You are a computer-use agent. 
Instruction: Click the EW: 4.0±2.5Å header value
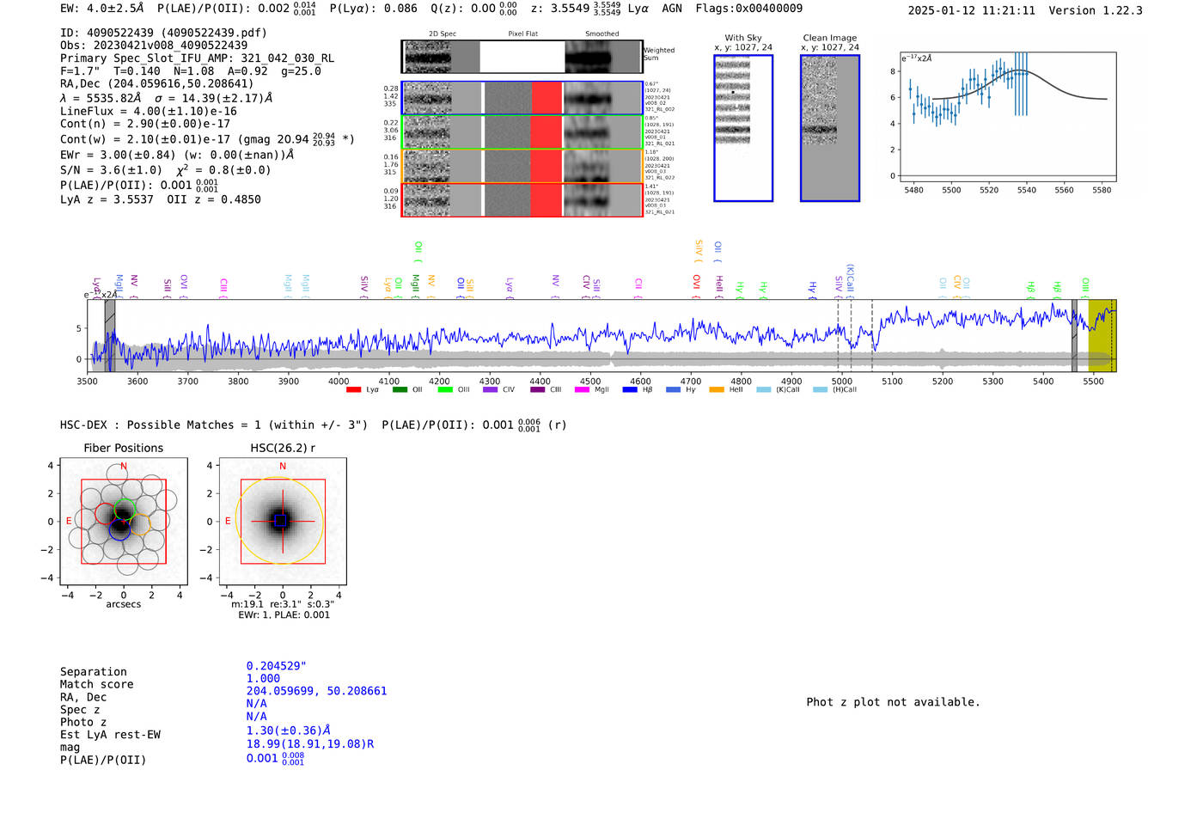pos(102,9)
